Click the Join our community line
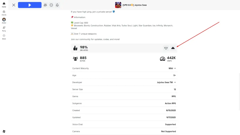The height and width of the screenshot is (135, 240). click(95, 39)
